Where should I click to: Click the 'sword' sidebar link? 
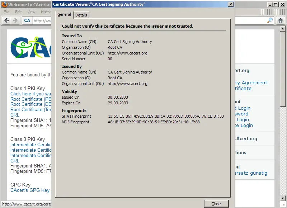242,114
